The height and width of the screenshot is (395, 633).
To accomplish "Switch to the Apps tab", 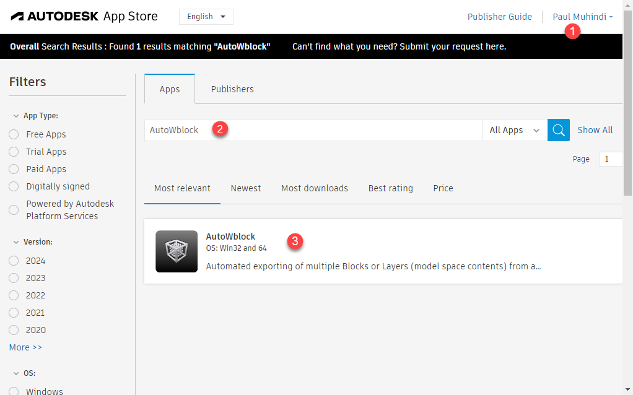I will point(170,89).
